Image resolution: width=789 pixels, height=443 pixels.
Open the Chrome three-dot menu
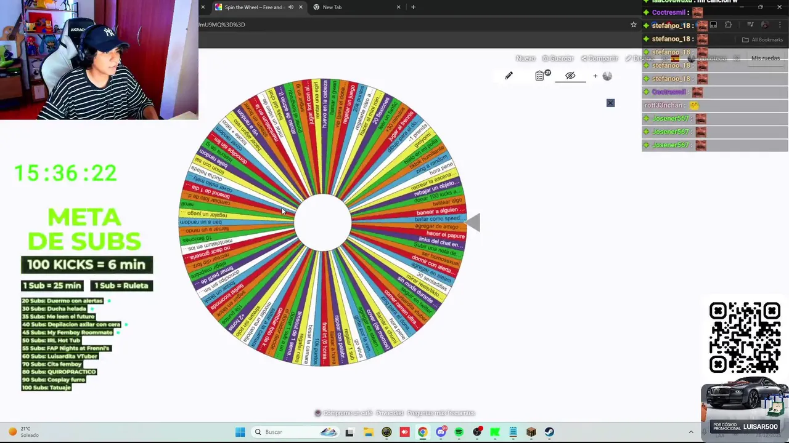point(780,25)
